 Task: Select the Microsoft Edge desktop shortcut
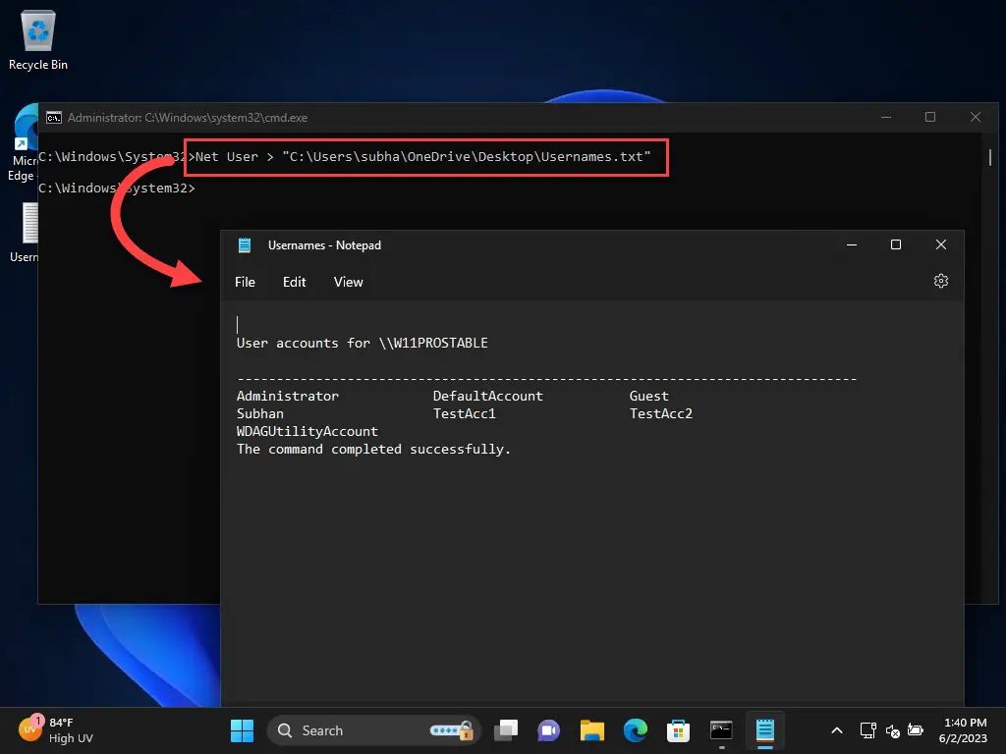(26, 142)
